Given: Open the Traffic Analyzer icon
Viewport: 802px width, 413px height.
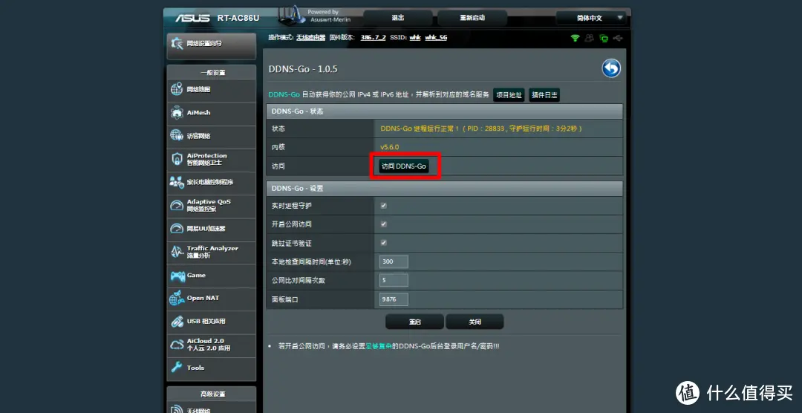Looking at the screenshot, I should 177,252.
